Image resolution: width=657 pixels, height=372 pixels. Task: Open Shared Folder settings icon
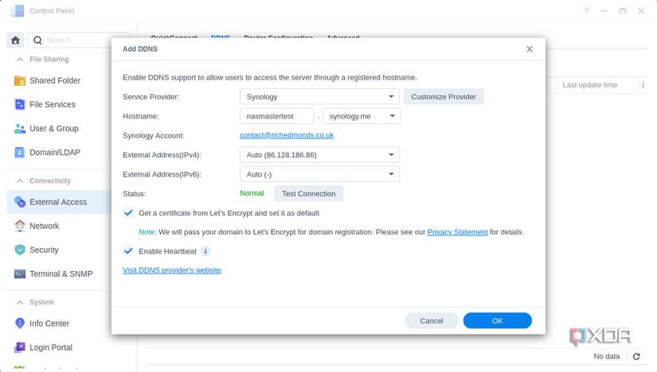(20, 80)
